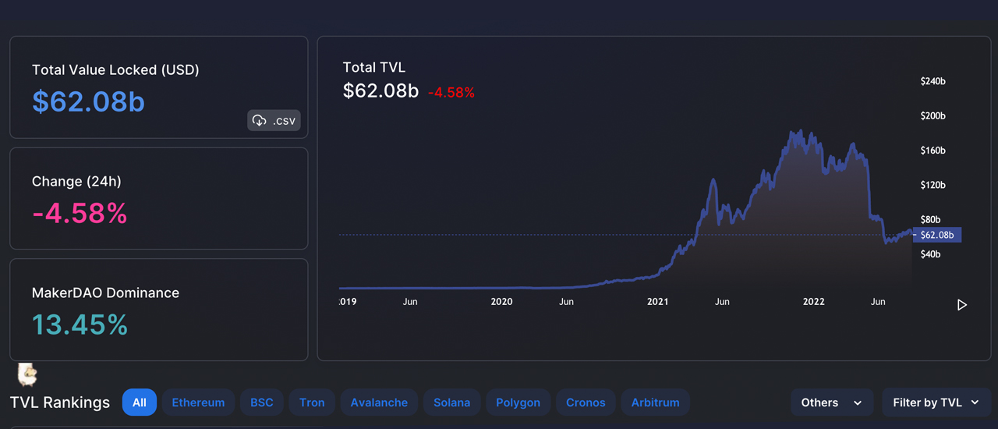
Task: Click the TVL Rankings heading
Action: (x=60, y=402)
